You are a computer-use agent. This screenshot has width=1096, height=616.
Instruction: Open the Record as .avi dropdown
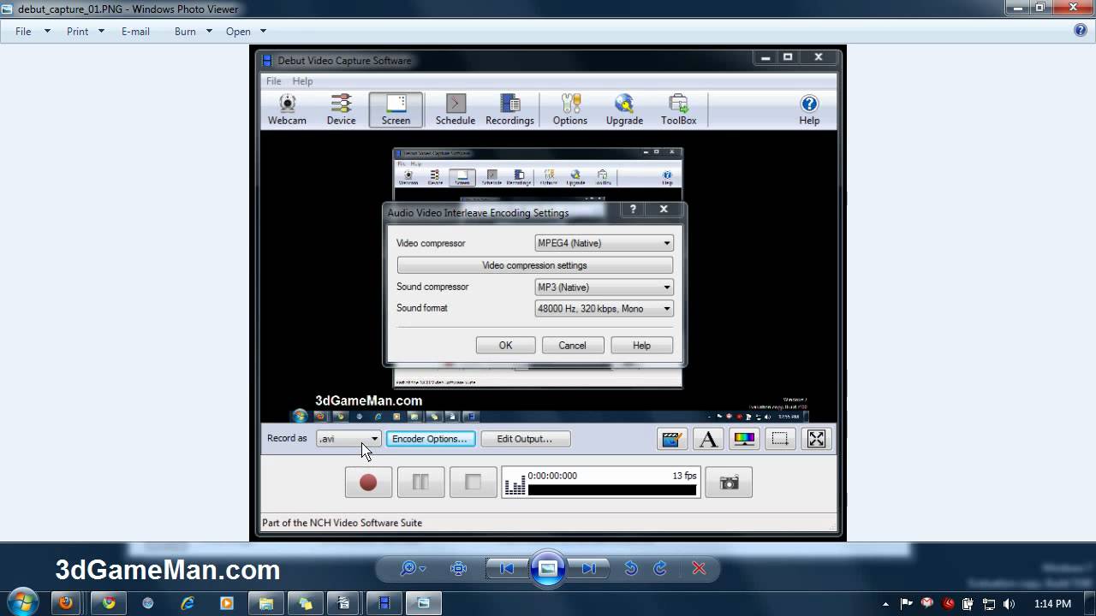click(348, 439)
